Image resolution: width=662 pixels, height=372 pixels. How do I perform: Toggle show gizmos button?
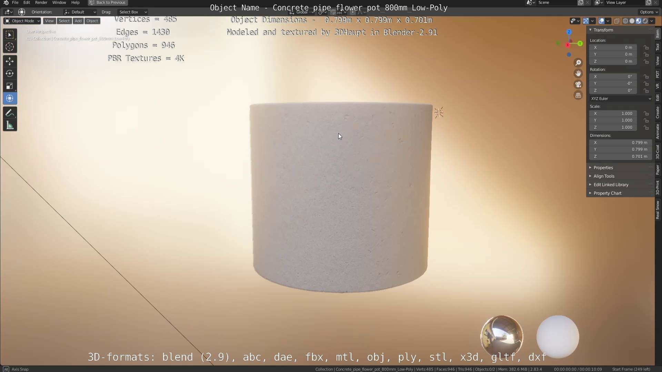[x=586, y=21]
